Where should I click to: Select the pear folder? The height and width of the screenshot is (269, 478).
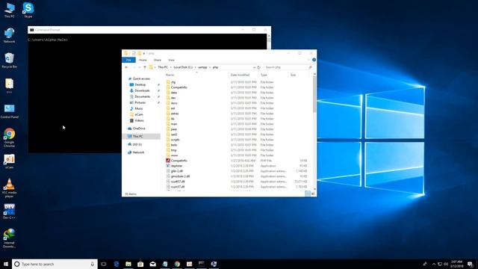174,129
